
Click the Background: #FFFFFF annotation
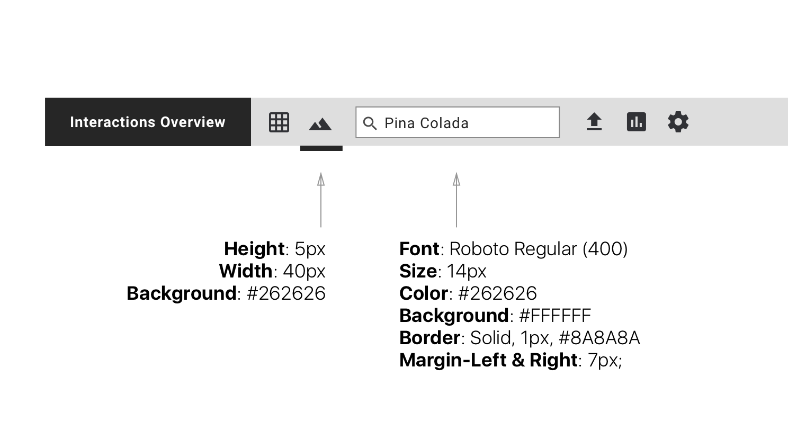pyautogui.click(x=495, y=316)
